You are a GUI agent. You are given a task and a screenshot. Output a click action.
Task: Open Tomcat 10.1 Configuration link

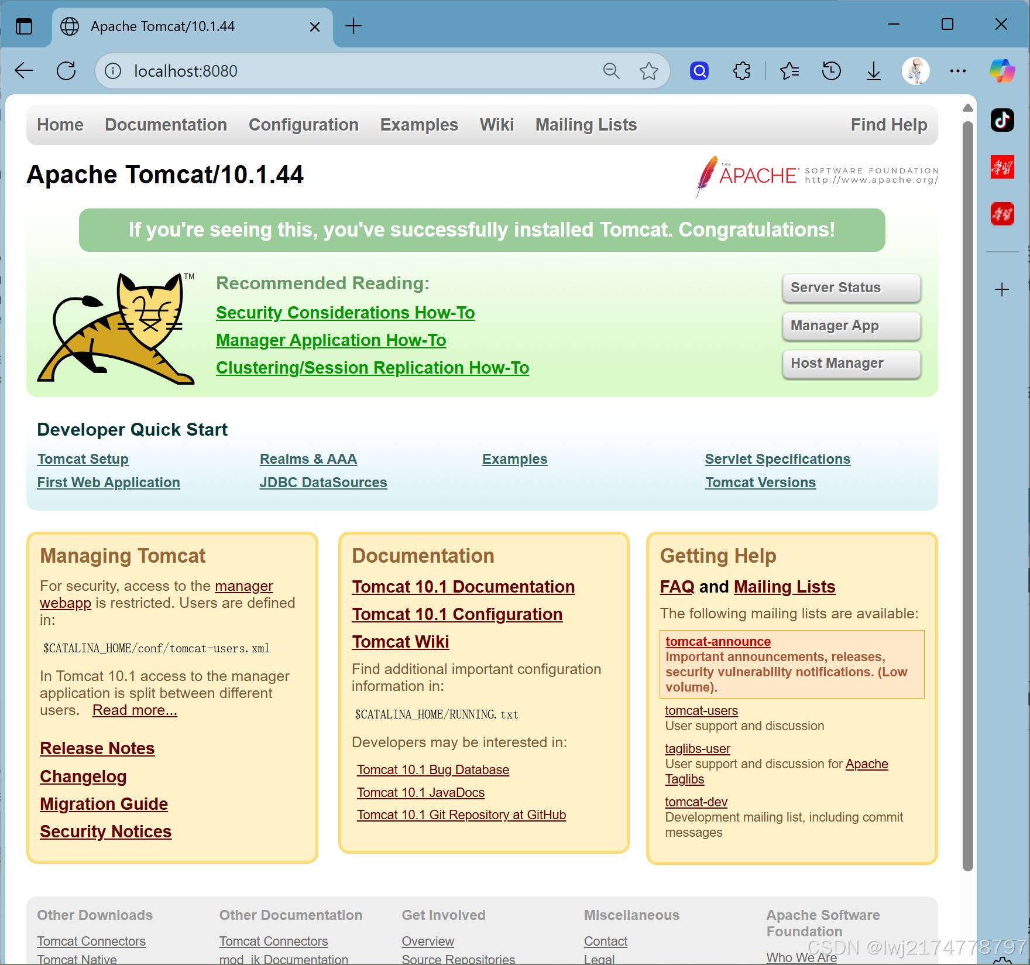pyautogui.click(x=457, y=614)
